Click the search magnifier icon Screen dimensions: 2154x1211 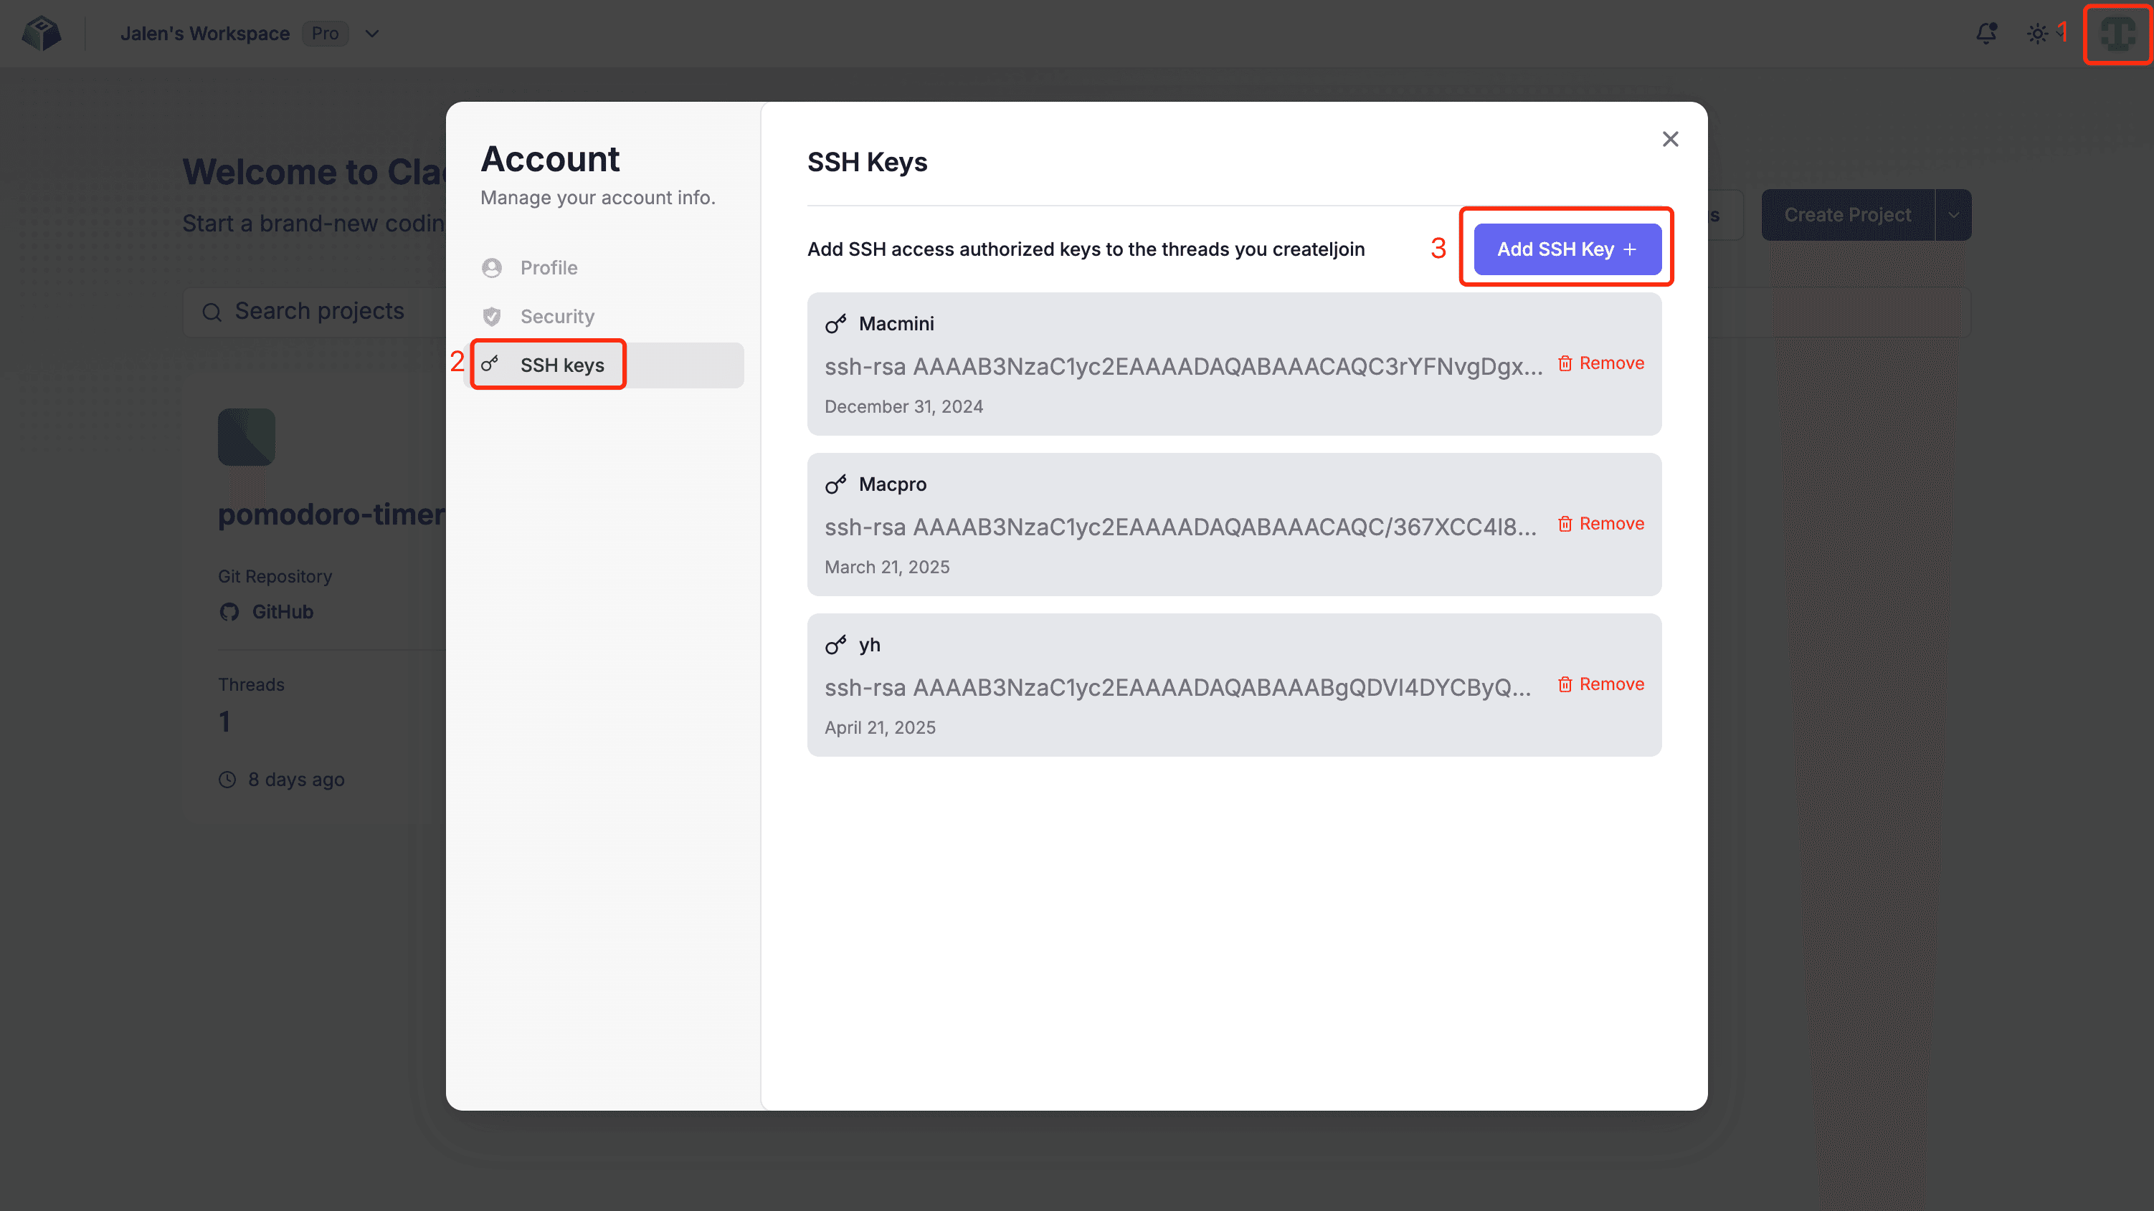point(212,312)
